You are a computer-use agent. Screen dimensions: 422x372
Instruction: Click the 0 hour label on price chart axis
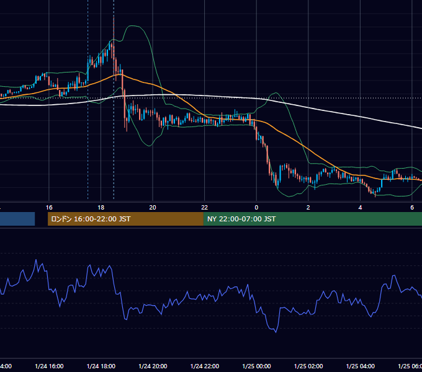256,208
